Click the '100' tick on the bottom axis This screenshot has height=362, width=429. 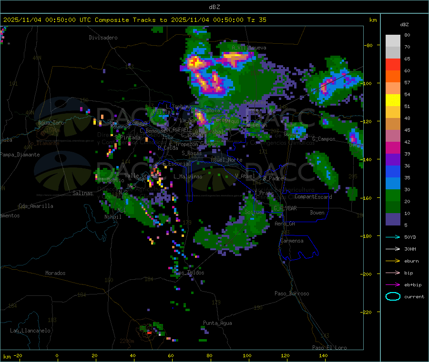pyautogui.click(x=247, y=355)
